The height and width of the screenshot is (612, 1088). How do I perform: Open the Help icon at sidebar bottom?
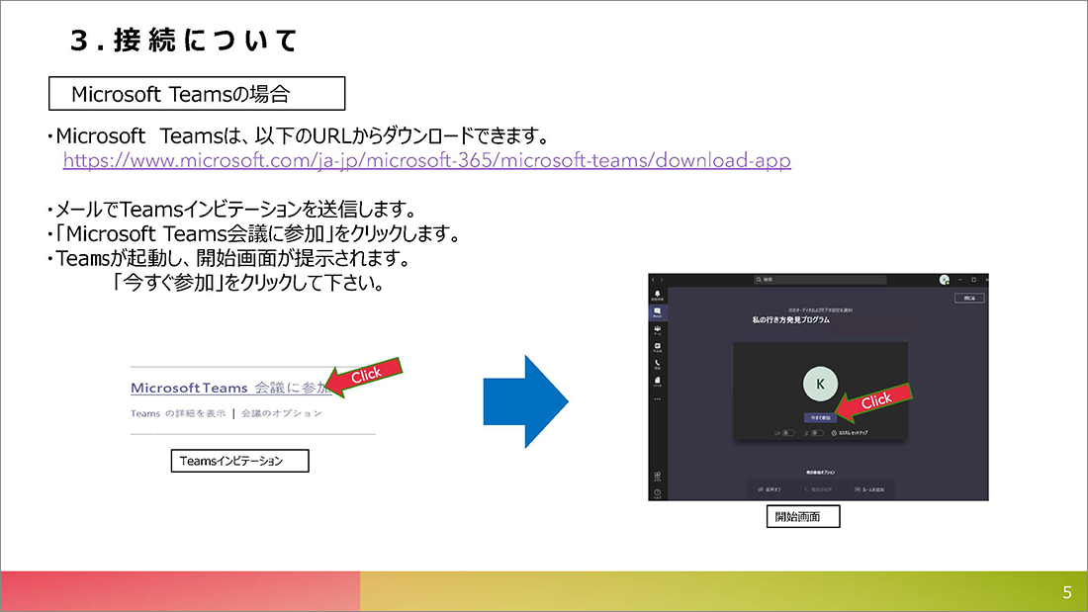point(657,493)
